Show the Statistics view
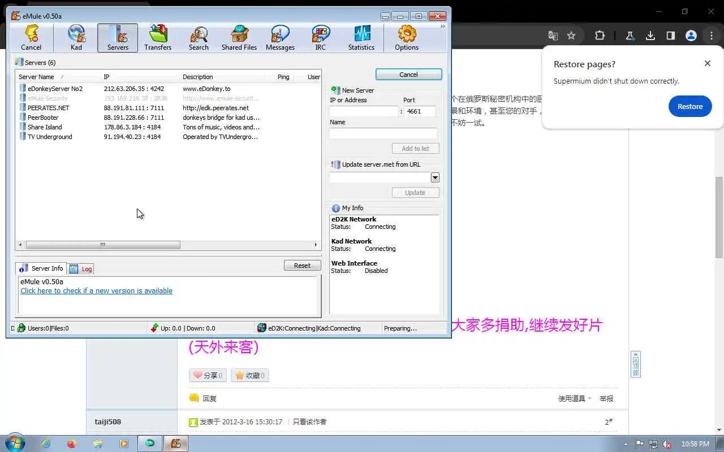Viewport: 724px width, 452px height. point(361,38)
